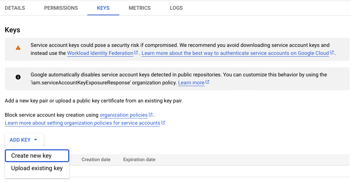The height and width of the screenshot is (183, 351).
Task: Click external-link icon after service accounts link
Action: pos(163,123)
